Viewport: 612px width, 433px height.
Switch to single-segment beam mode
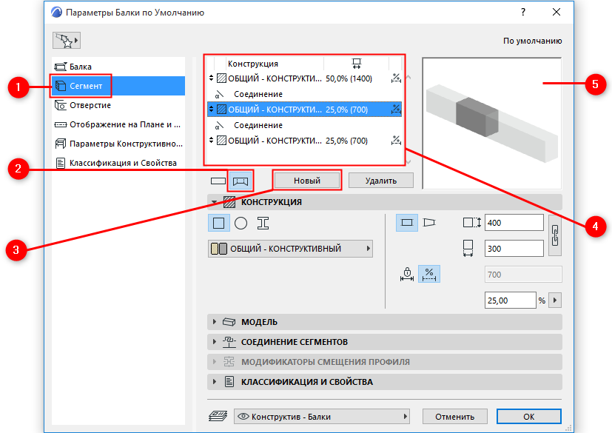point(218,181)
